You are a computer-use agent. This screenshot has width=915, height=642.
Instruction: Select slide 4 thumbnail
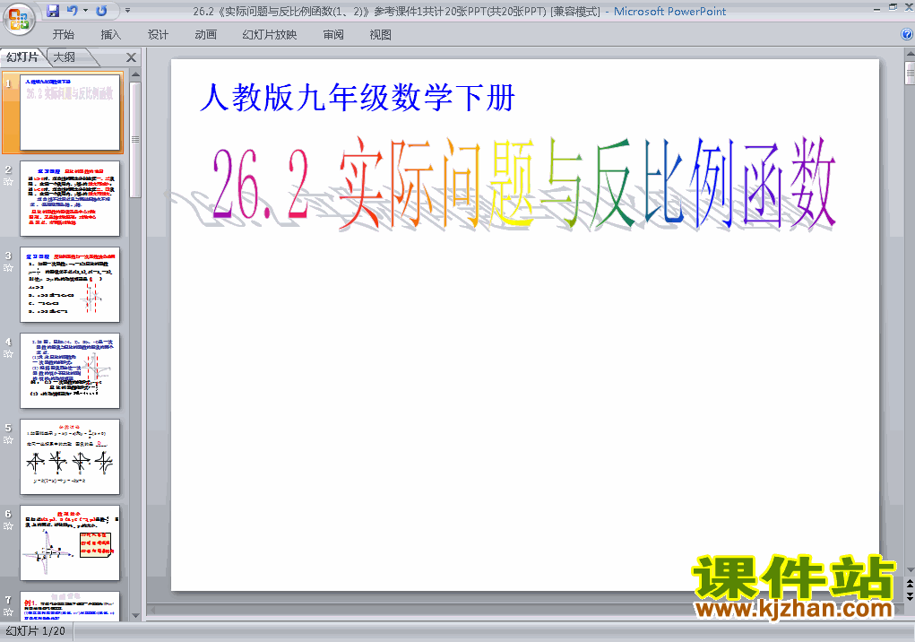pos(70,370)
